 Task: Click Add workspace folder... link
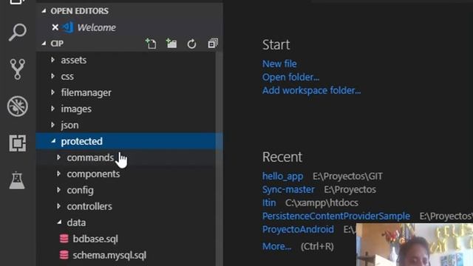point(311,90)
